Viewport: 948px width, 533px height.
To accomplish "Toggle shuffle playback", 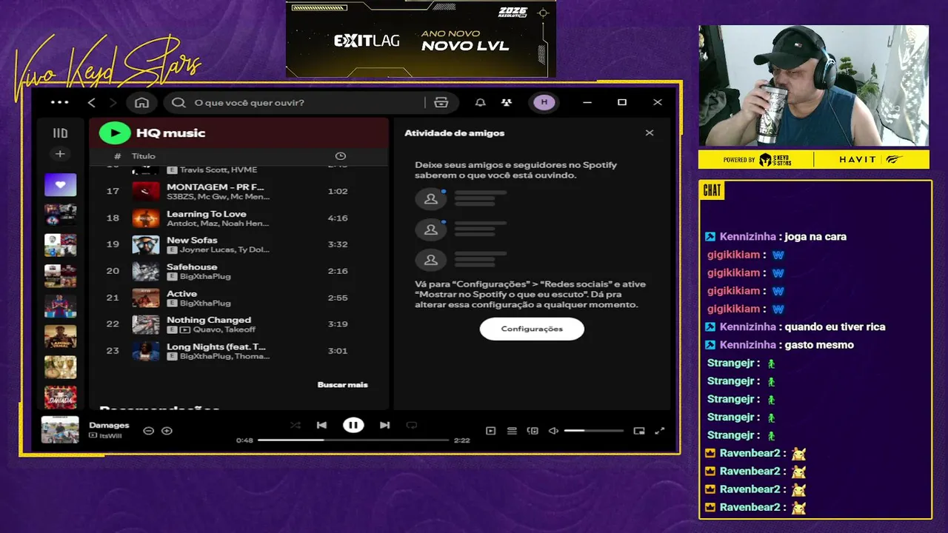I will pos(296,425).
